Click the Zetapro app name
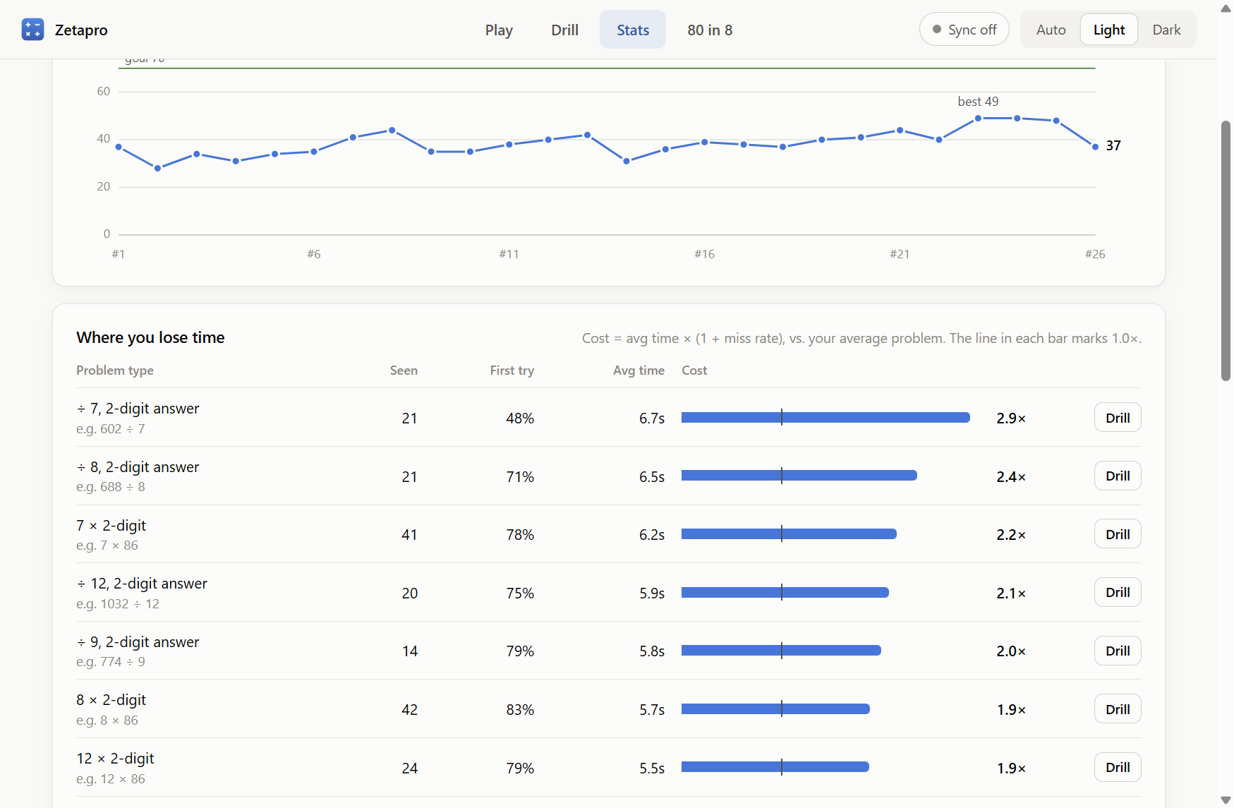The width and height of the screenshot is (1234, 808). pyautogui.click(x=81, y=30)
